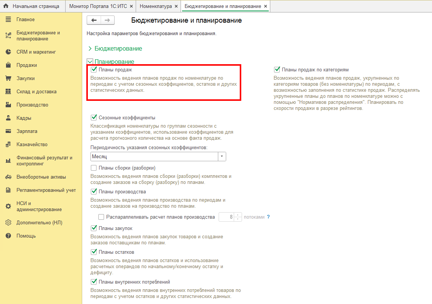Click the Внеоборотные активы car icon
This screenshot has width=432, height=304.
(8, 177)
